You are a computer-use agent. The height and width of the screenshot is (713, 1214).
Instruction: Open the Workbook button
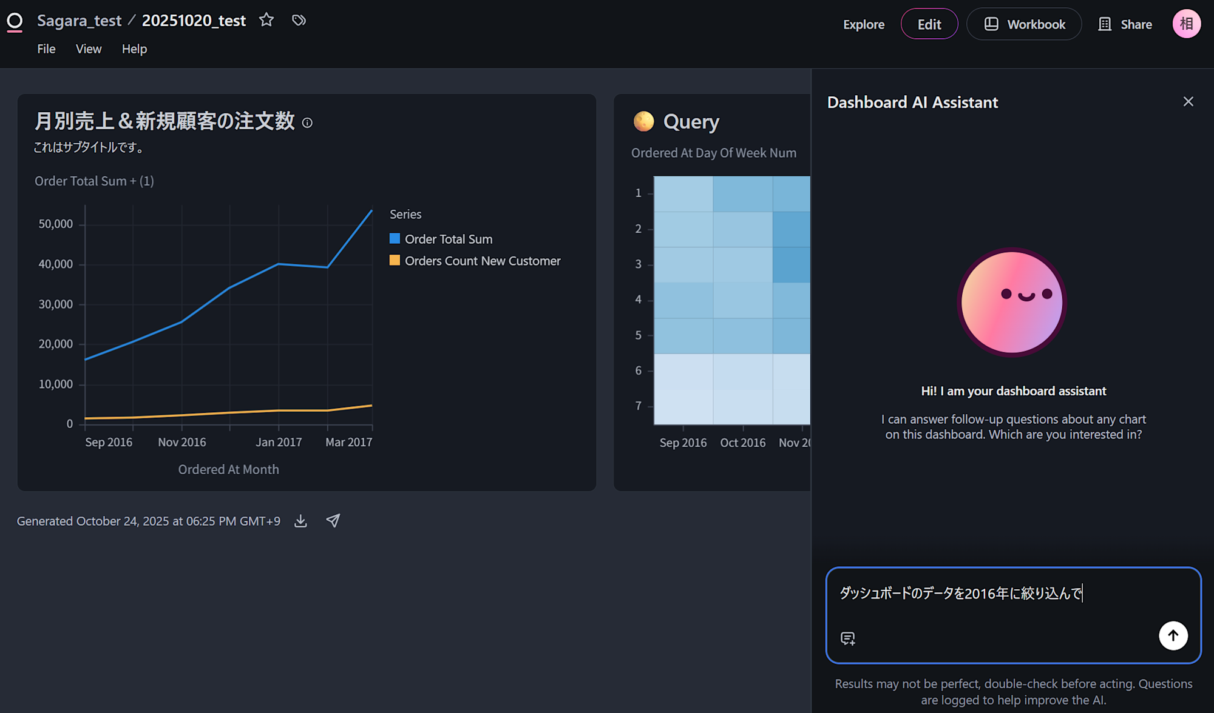(x=1024, y=24)
